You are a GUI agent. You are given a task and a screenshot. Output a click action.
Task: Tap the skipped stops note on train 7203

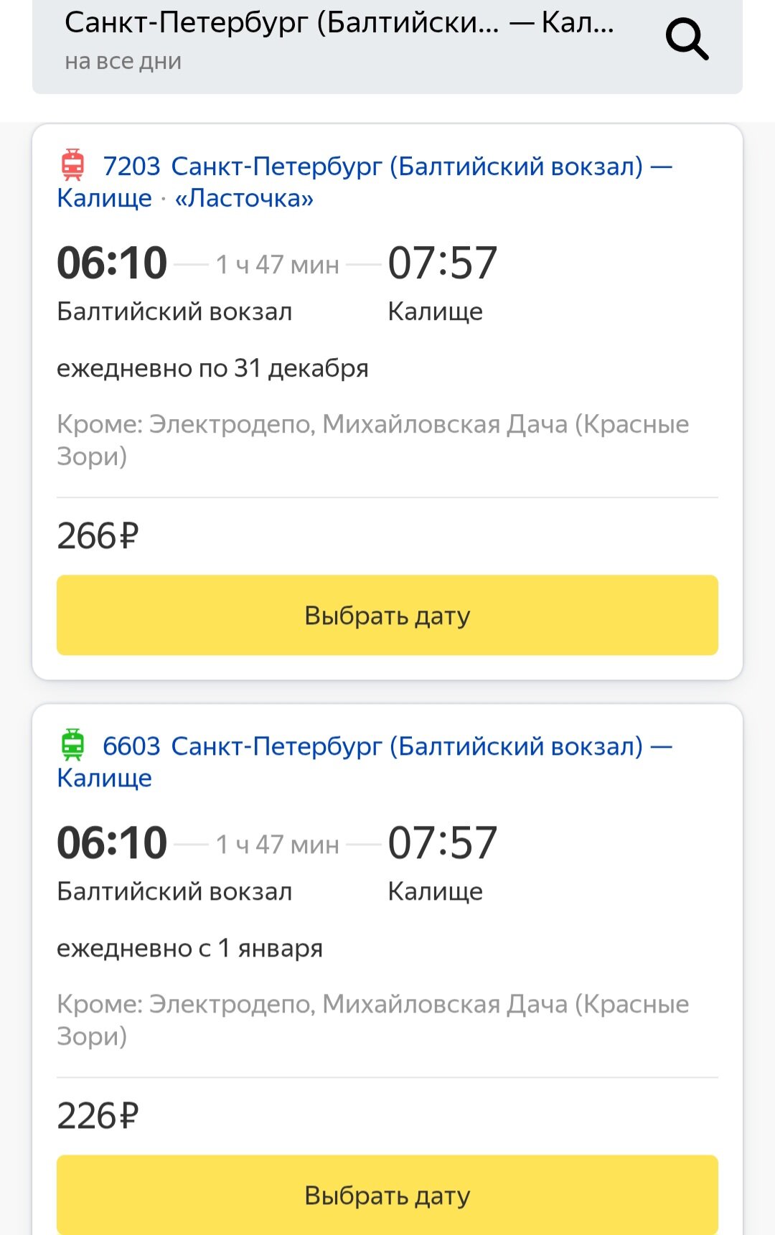click(x=372, y=439)
